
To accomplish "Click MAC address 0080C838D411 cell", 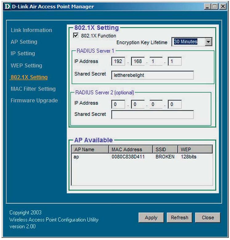I will pyautogui.click(x=128, y=157).
